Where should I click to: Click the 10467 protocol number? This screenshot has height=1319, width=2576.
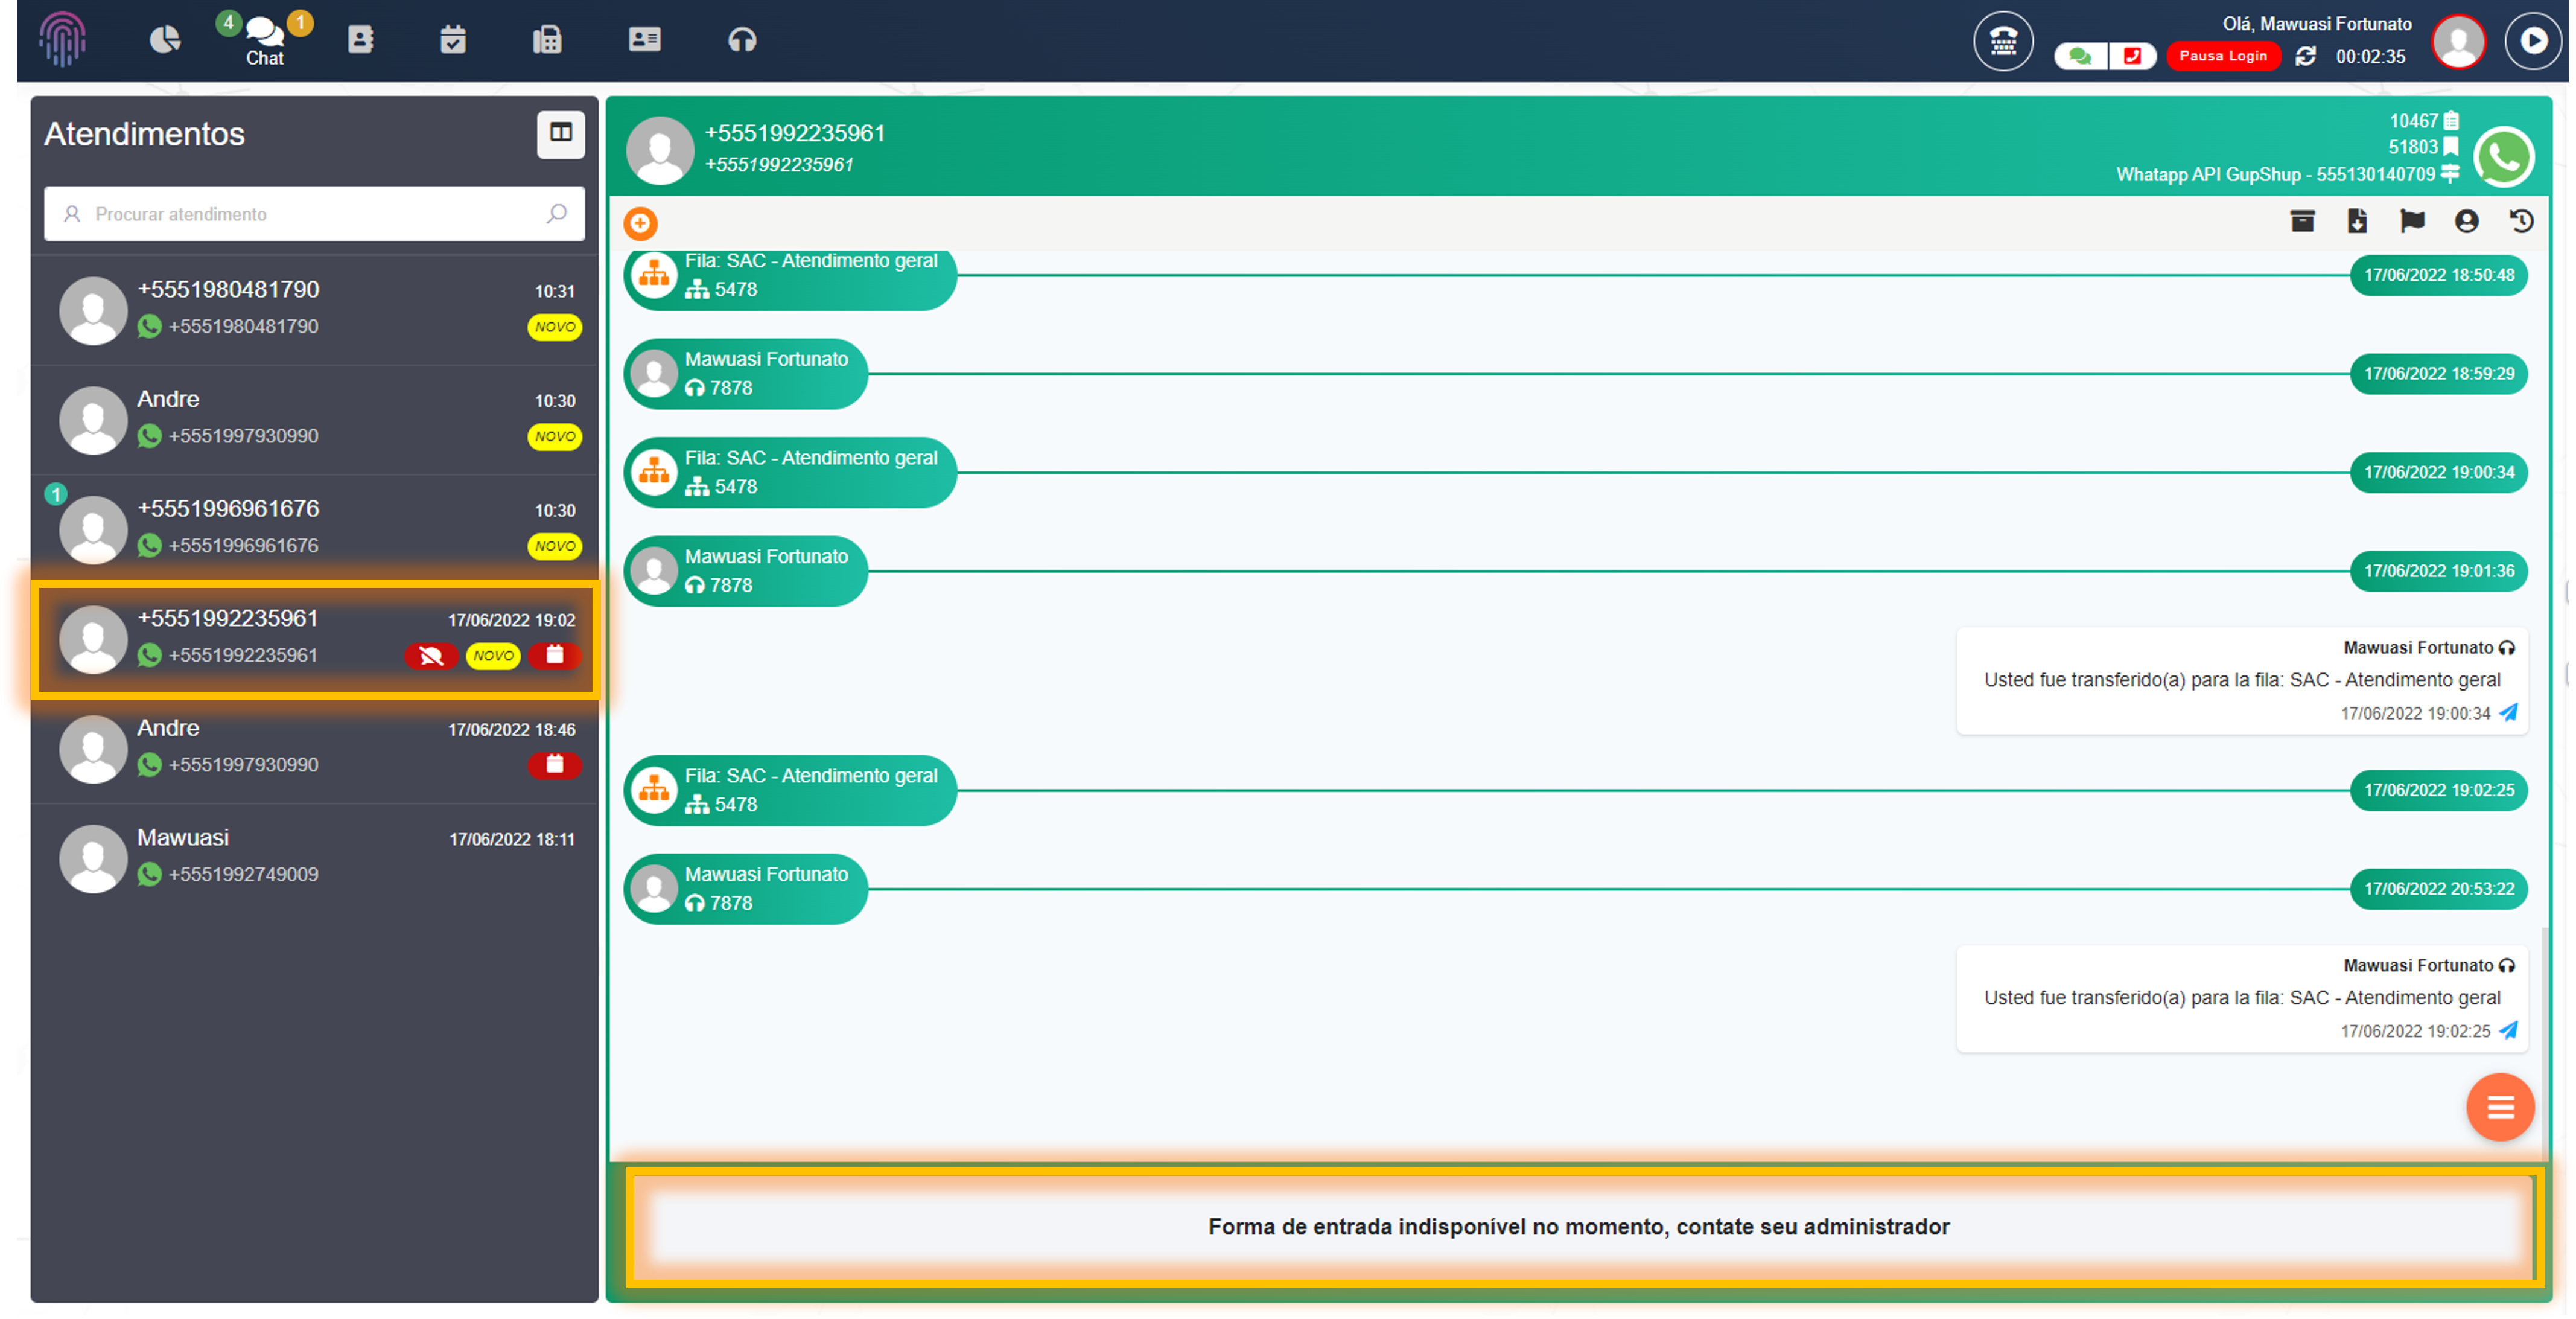click(2413, 121)
